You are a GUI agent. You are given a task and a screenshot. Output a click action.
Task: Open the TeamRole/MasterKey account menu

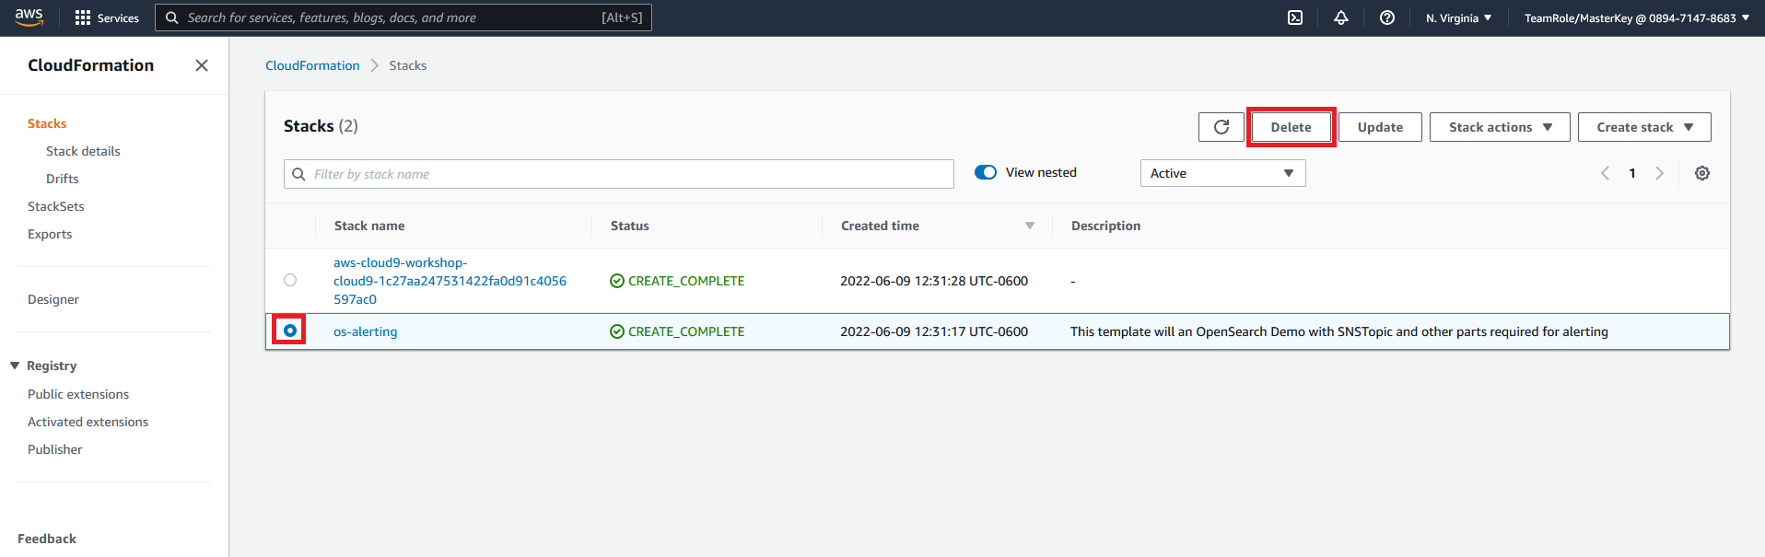tap(1636, 17)
